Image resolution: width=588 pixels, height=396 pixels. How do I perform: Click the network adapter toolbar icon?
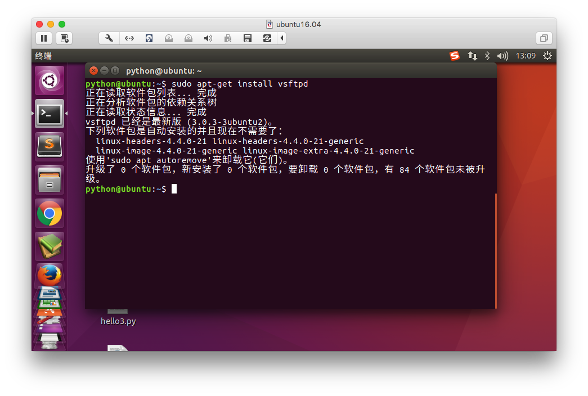pos(129,38)
